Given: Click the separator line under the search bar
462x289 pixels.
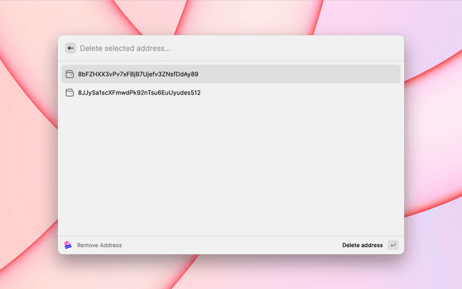Looking at the screenshot, I should tap(231, 61).
